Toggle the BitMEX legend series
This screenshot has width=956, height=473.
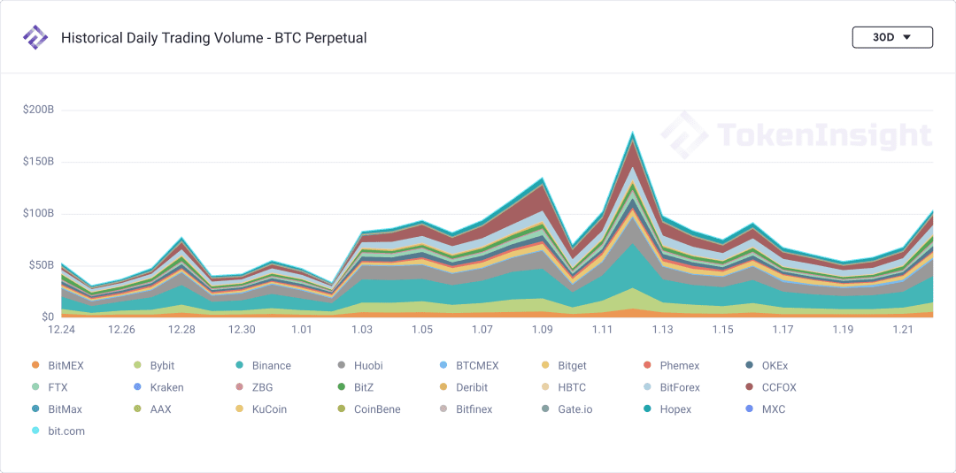tap(58, 366)
